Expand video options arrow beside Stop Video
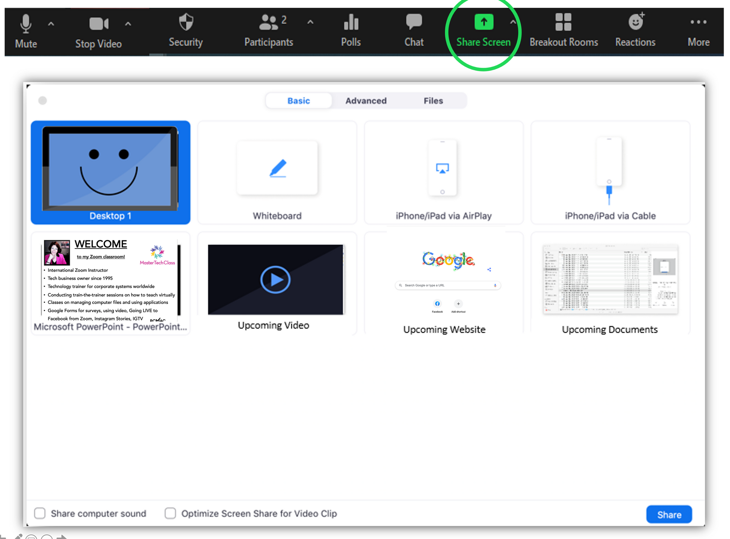The width and height of the screenshot is (730, 539). 128,24
